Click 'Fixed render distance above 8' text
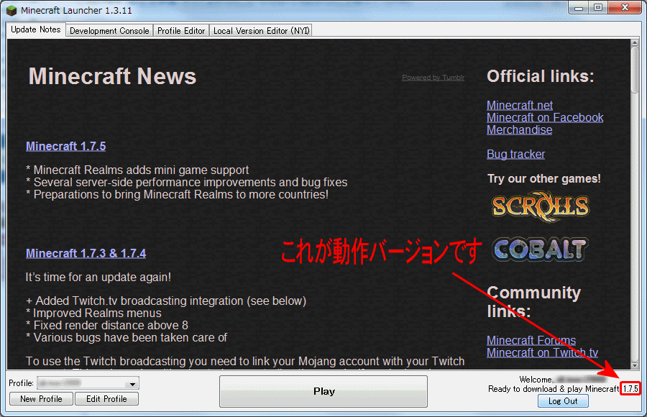The width and height of the screenshot is (647, 417). [x=111, y=326]
